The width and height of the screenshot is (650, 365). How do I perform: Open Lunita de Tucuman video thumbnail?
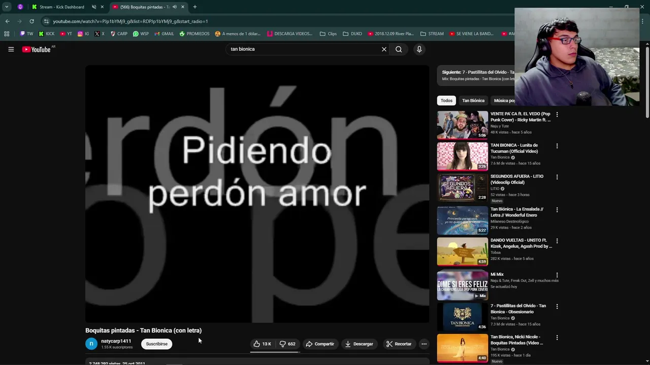[462, 156]
